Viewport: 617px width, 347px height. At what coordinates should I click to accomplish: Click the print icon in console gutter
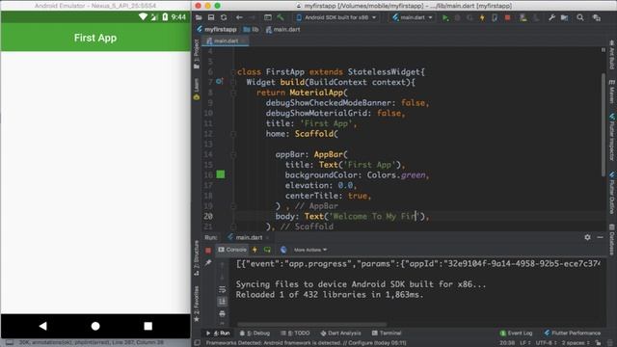tap(223, 313)
